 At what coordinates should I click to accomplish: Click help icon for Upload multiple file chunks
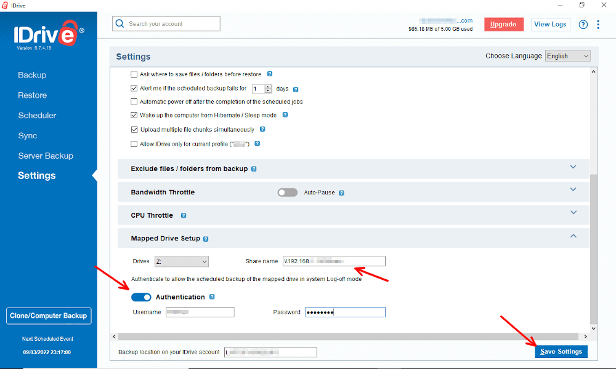click(x=262, y=129)
